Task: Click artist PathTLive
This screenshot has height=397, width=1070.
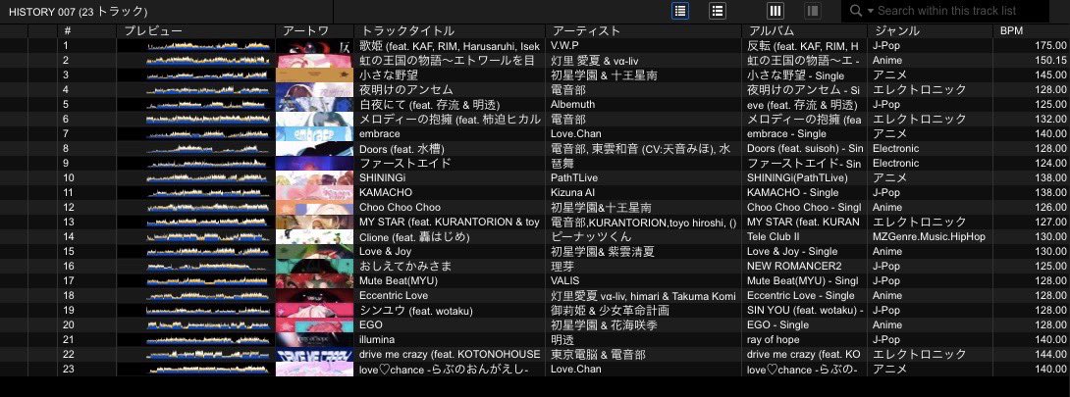Action: [574, 177]
